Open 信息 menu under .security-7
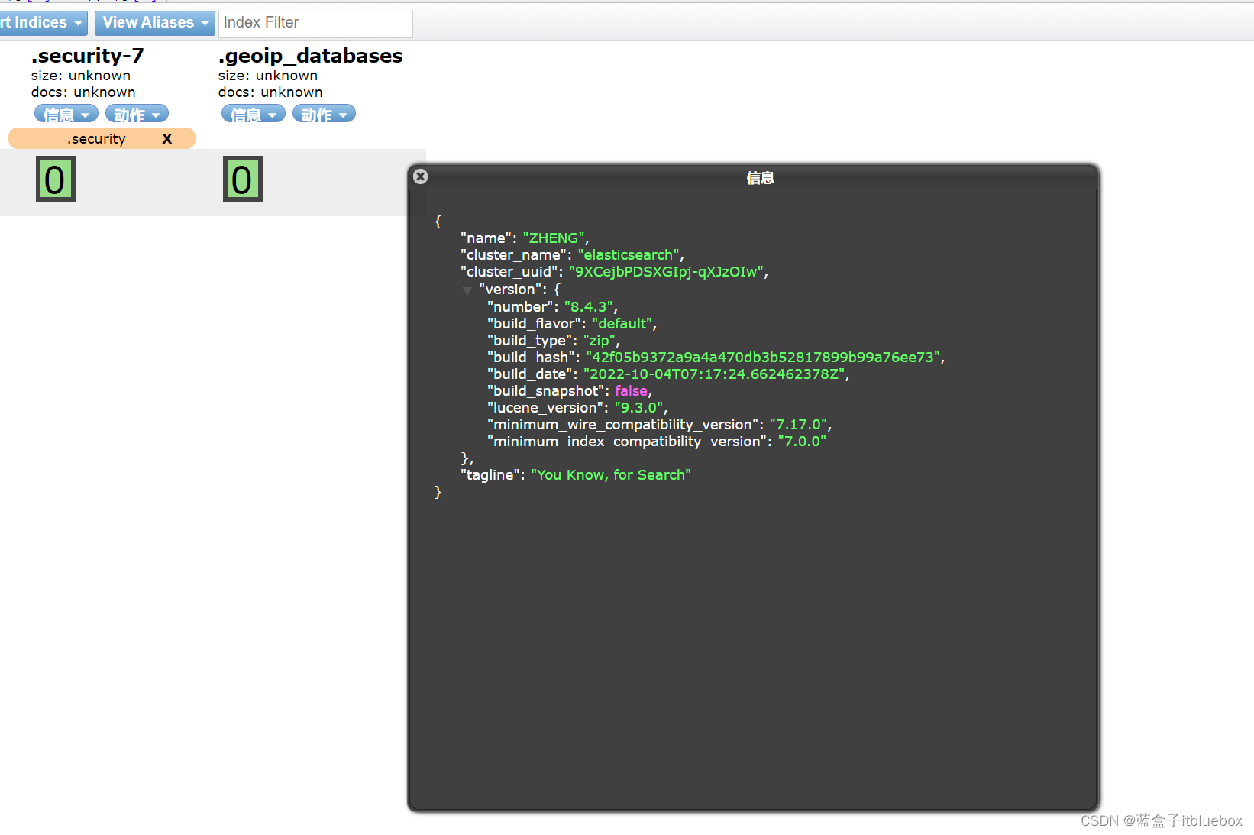 pos(66,115)
